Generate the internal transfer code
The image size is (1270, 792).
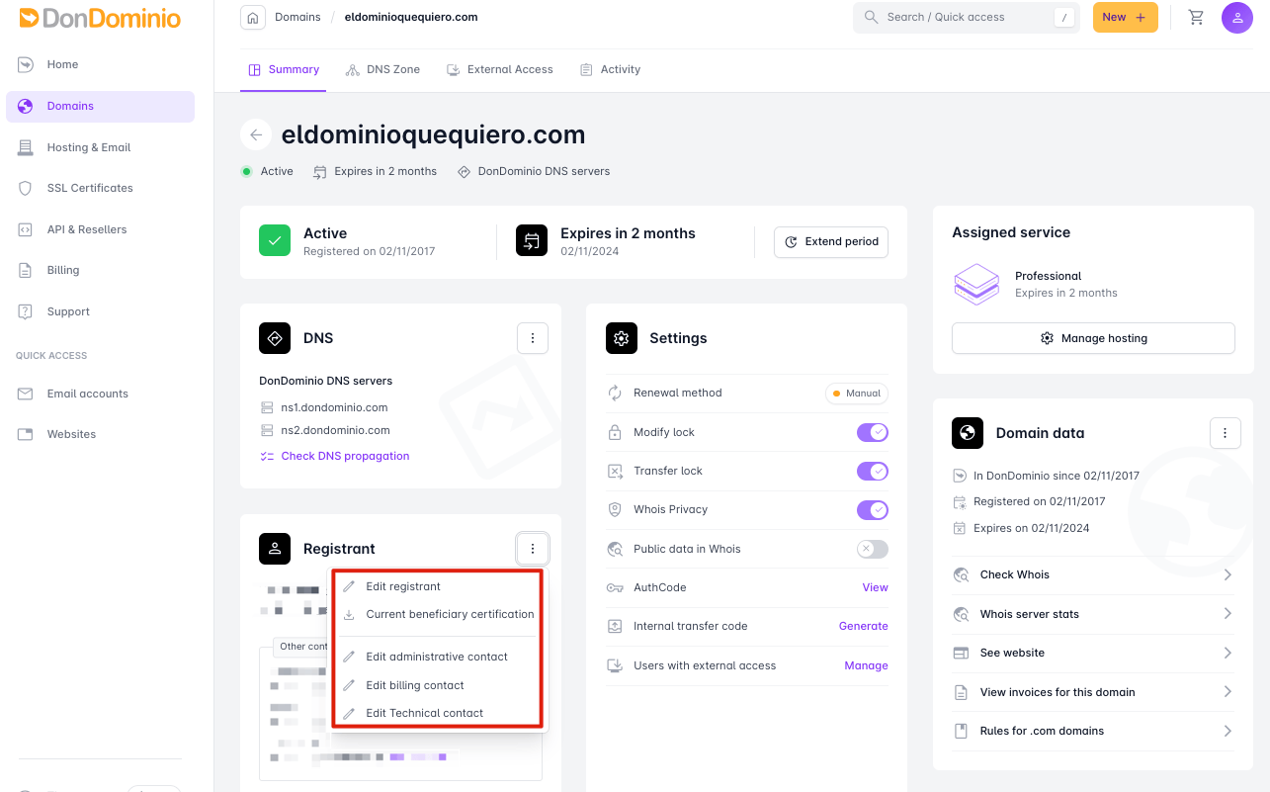(x=863, y=626)
